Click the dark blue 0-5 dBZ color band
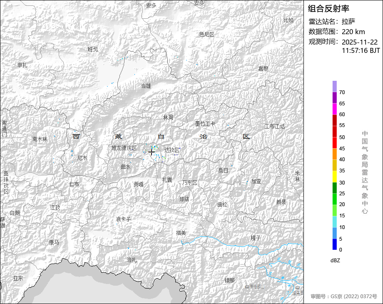 [335, 244]
